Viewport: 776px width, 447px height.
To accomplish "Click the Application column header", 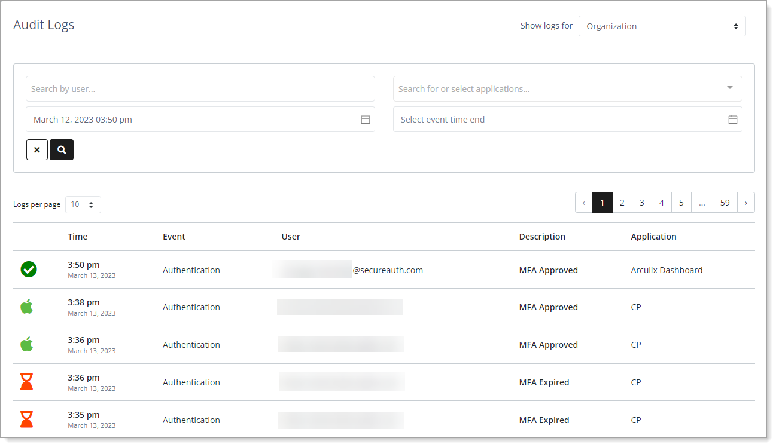I will click(653, 237).
